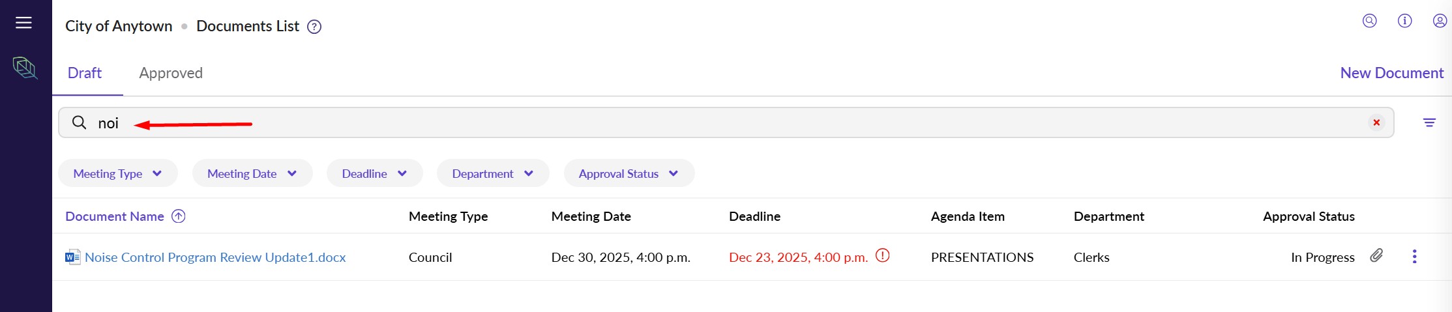The width and height of the screenshot is (1452, 312).
Task: Open the three-dot row actions menu
Action: pyautogui.click(x=1414, y=257)
